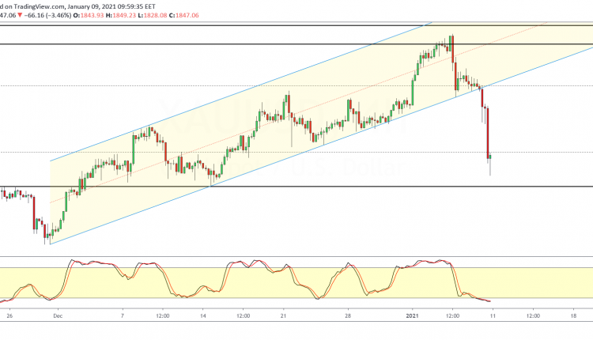Click the 21 date on time axis
Viewport: 593px width, 340px height.
click(283, 314)
